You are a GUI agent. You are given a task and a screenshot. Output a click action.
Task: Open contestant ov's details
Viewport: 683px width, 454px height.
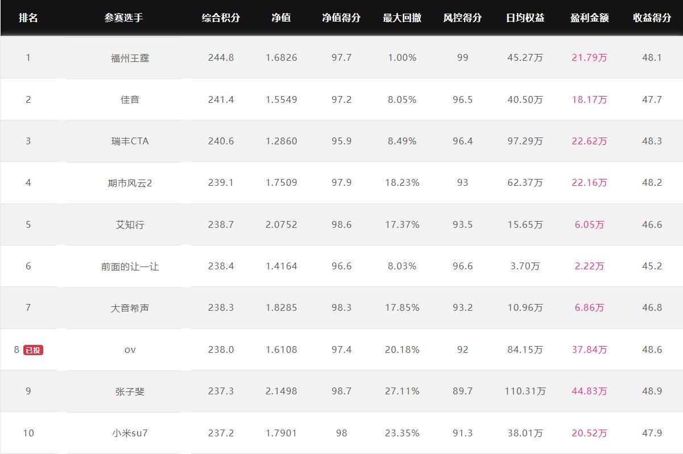[x=130, y=349]
